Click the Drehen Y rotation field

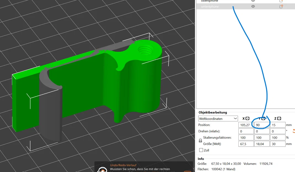pos(262,131)
